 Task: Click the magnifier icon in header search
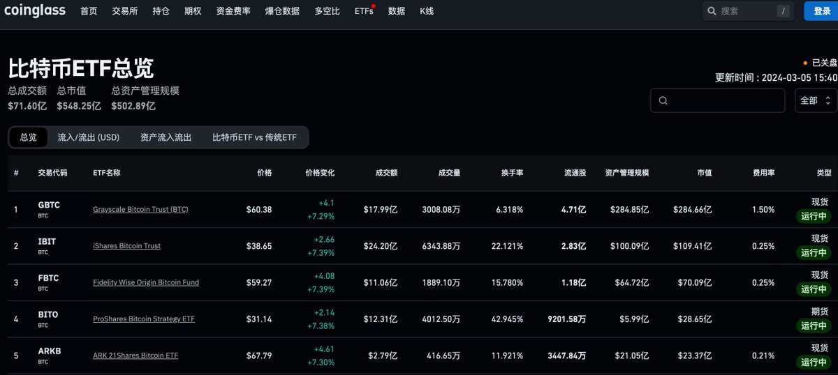coord(712,11)
